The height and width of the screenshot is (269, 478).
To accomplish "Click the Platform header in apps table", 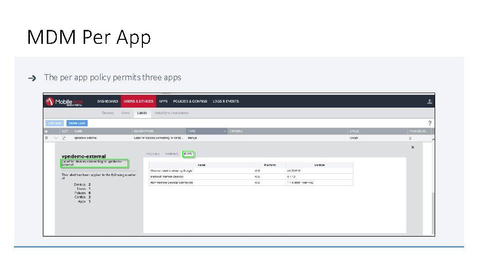I will [x=270, y=165].
